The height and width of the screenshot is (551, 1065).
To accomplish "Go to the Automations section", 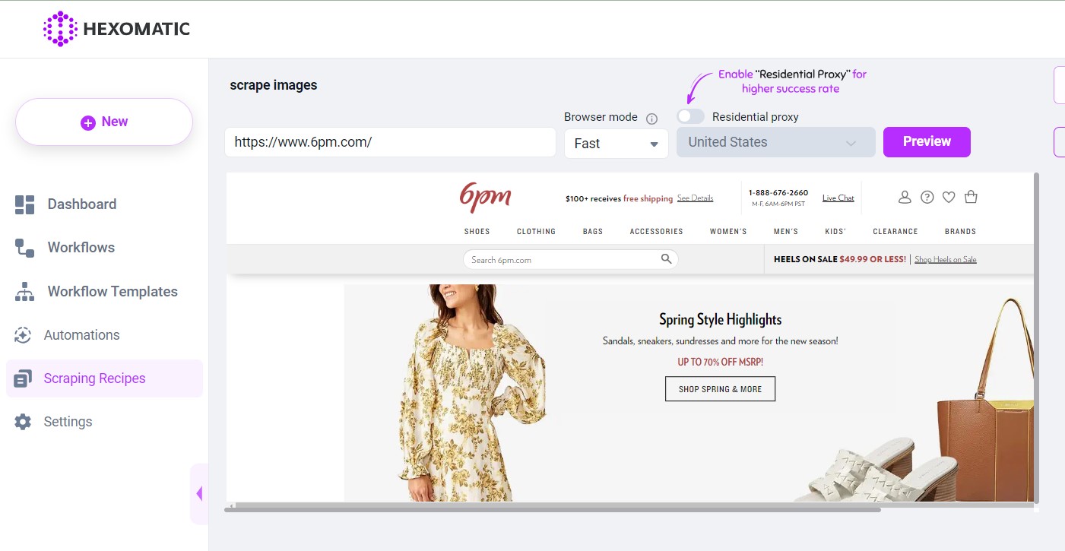I will [x=83, y=334].
